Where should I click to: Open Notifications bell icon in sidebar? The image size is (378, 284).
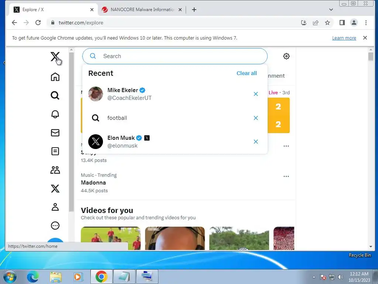[x=55, y=114]
